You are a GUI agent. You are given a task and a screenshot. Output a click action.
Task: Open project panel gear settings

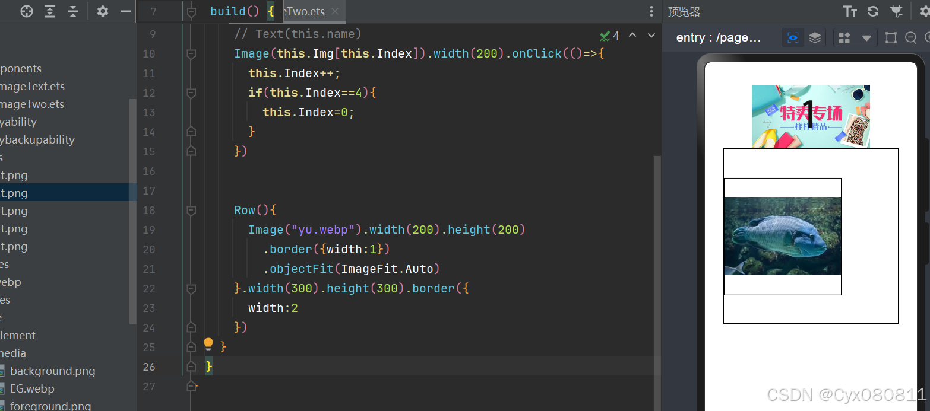pos(103,11)
